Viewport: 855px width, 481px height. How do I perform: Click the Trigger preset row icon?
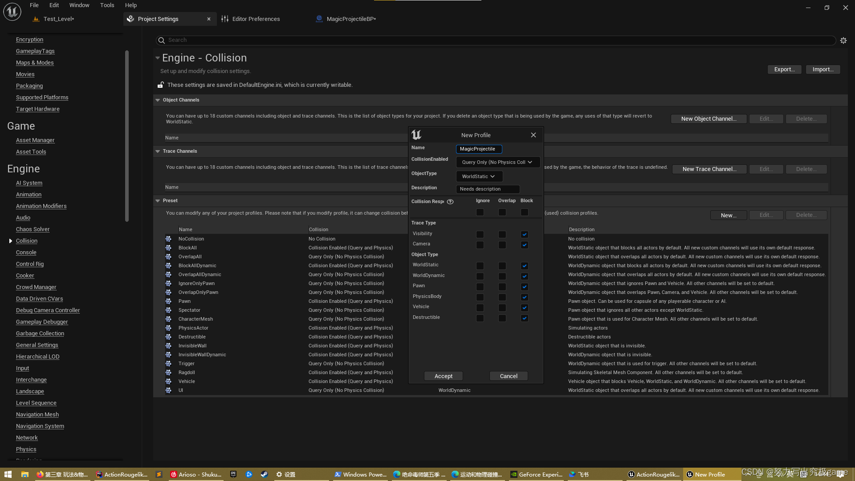168,363
